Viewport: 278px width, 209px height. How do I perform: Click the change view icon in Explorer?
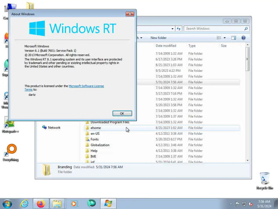(219, 38)
